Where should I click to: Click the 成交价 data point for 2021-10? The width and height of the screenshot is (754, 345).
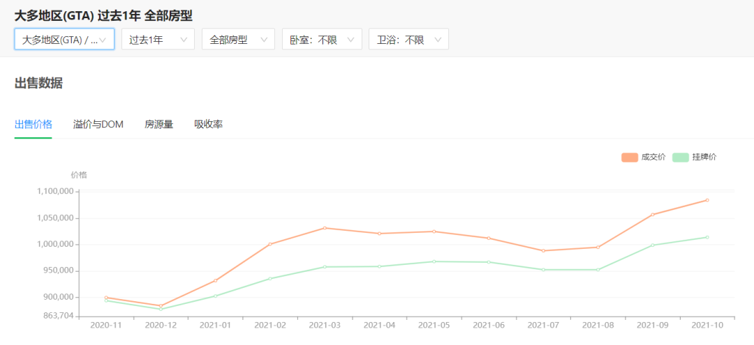pos(707,200)
